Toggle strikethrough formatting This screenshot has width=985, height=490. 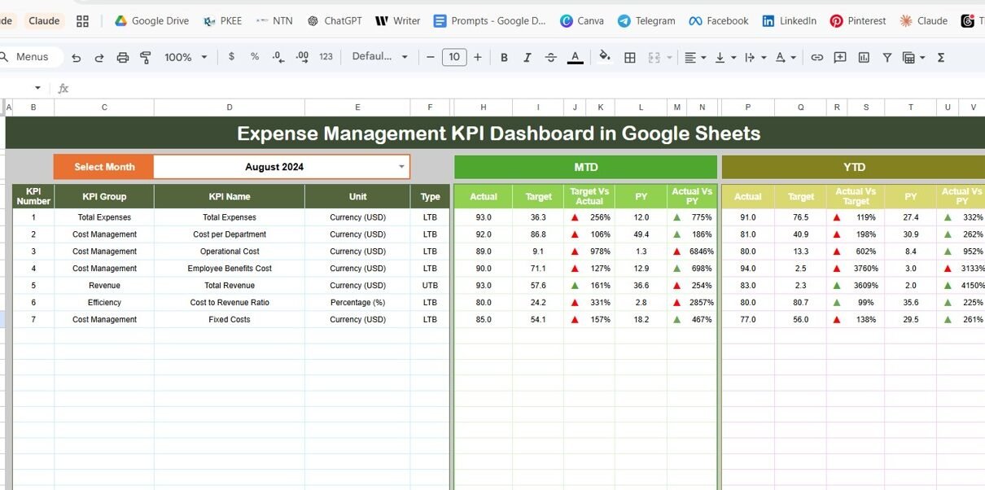tap(551, 57)
